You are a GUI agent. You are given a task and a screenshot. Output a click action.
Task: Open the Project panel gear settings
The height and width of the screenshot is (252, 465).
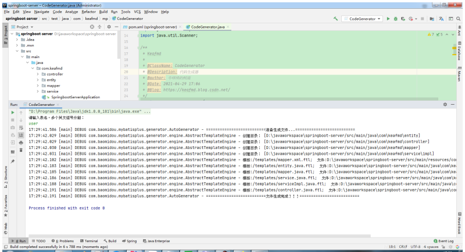click(109, 27)
